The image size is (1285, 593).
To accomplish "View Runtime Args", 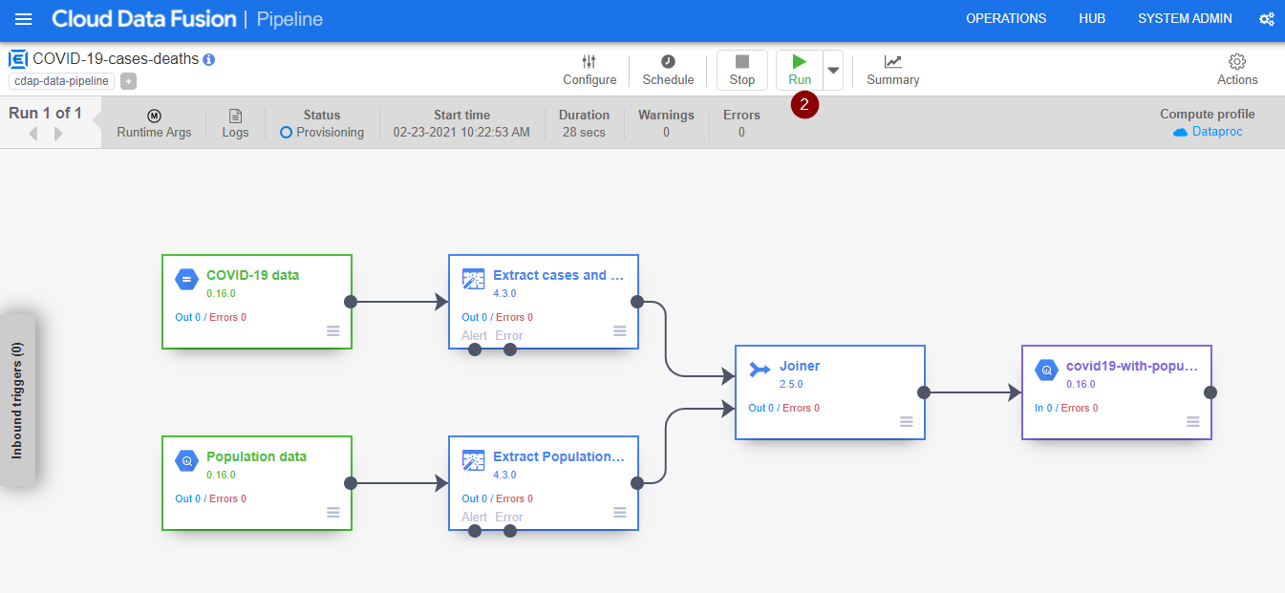I will coord(154,123).
